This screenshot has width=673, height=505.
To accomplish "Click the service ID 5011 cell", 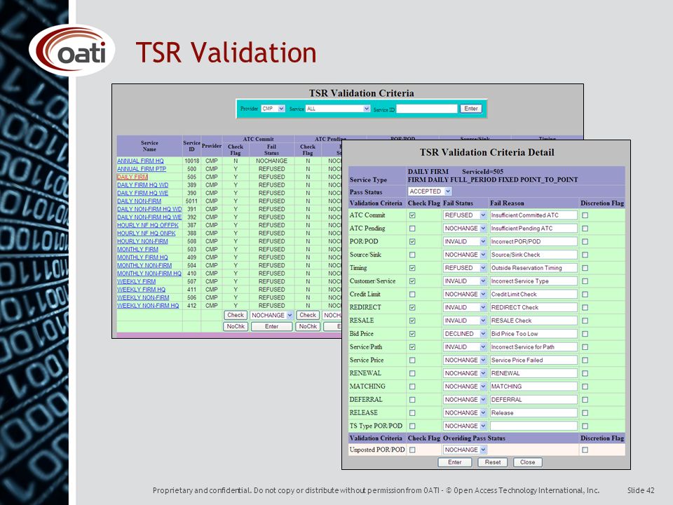I will click(191, 201).
